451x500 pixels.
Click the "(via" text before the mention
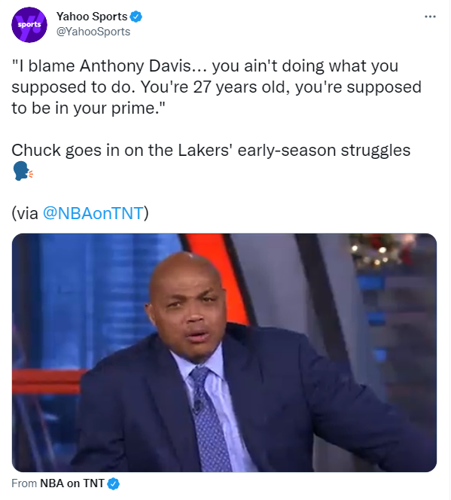pos(25,213)
